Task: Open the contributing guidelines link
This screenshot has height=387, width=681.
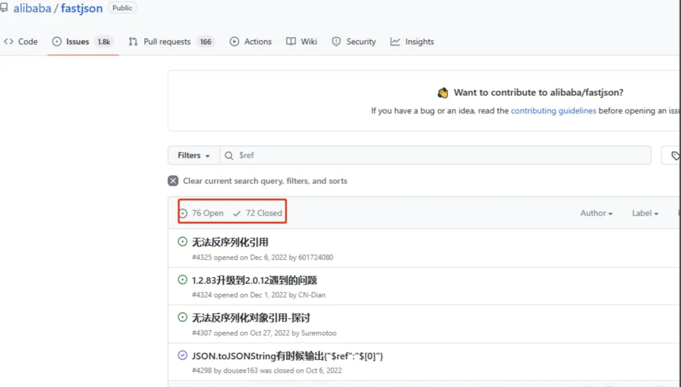Action: tap(553, 110)
